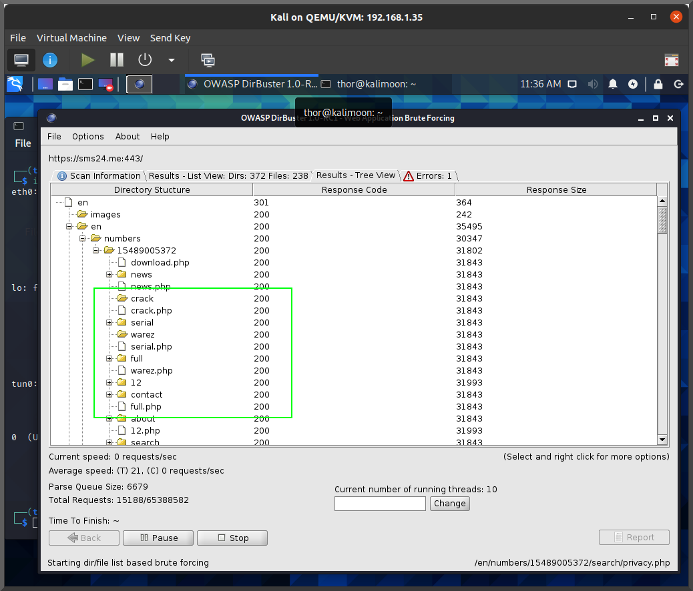
Task: Click the notifications bell in Kali panel
Action: pyautogui.click(x=613, y=84)
